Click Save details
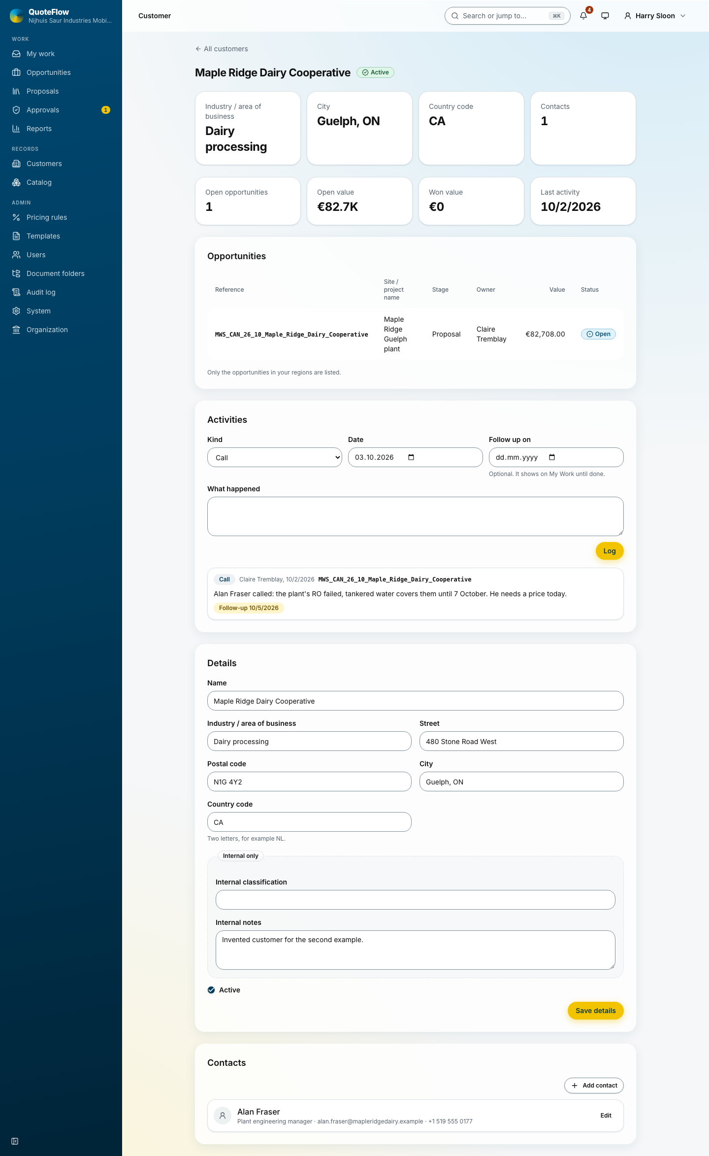The width and height of the screenshot is (709, 1156). point(596,1011)
